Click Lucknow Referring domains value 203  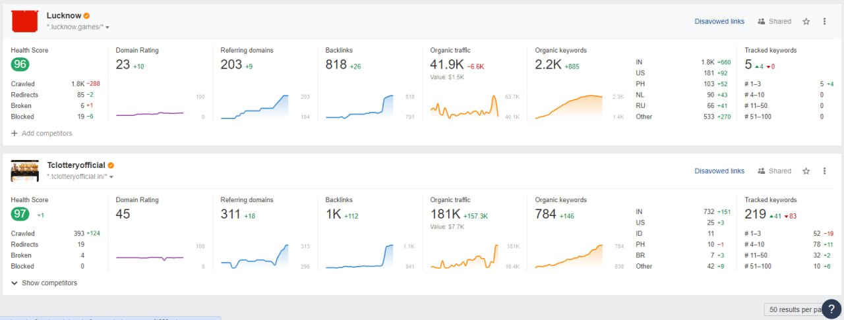coord(231,65)
